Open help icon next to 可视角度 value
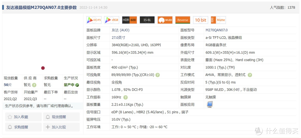The image size is (301, 138). (157, 75)
